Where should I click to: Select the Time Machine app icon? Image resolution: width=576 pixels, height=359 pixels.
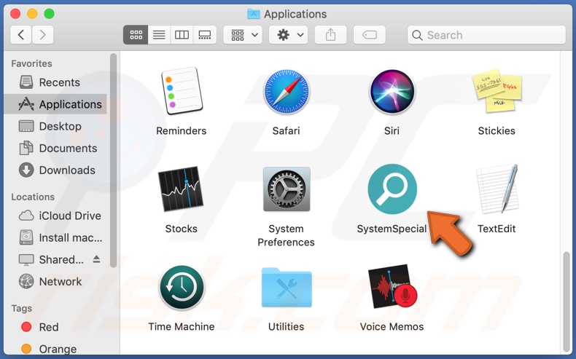click(x=182, y=288)
